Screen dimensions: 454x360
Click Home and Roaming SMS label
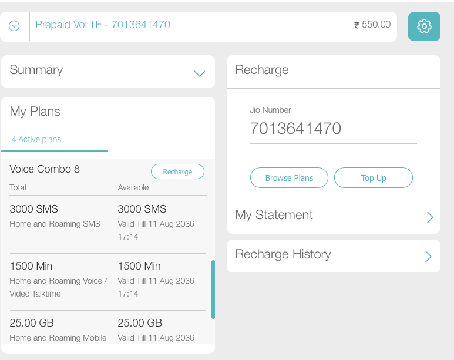(x=55, y=224)
